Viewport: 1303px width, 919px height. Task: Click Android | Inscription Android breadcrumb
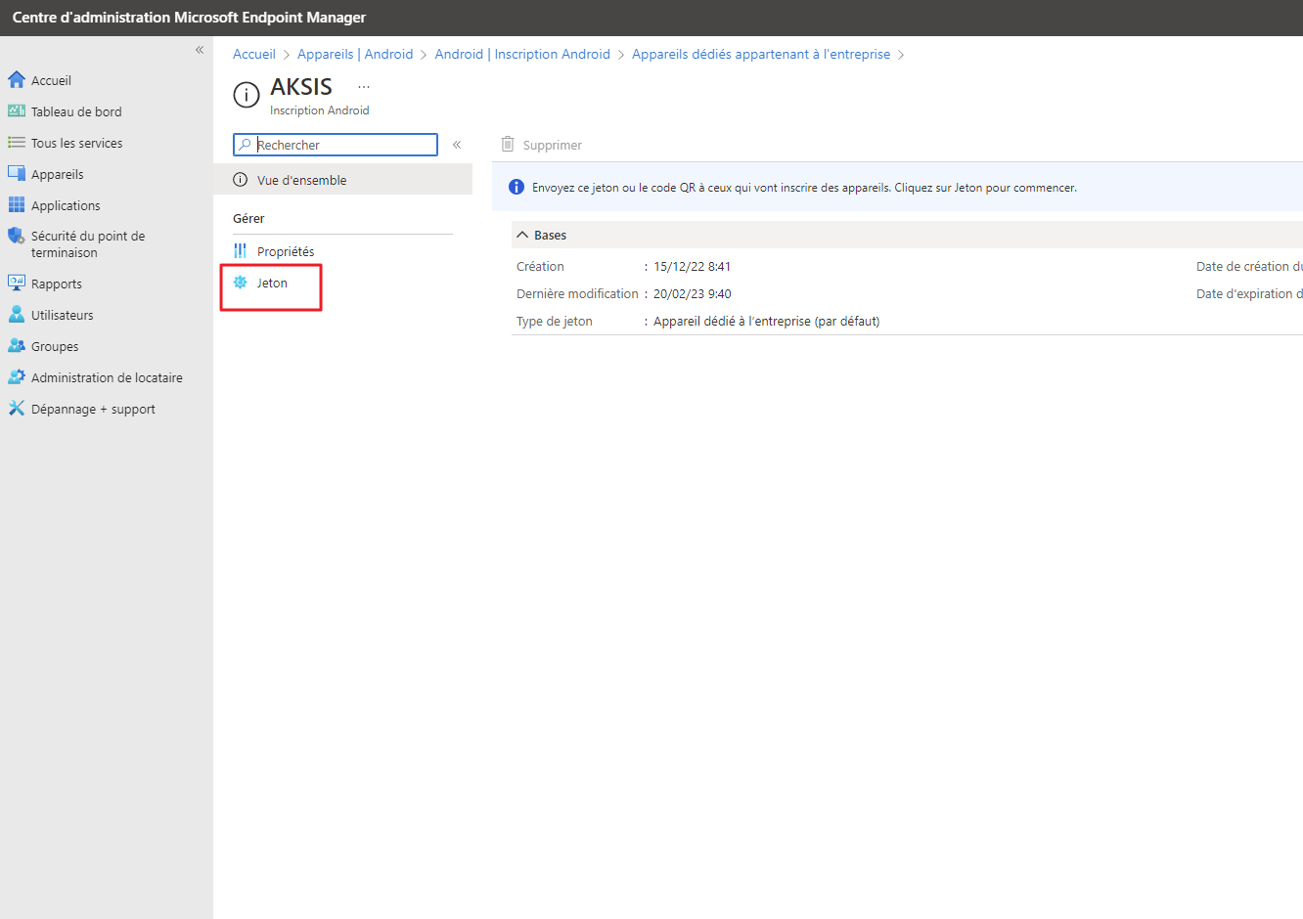coord(522,54)
